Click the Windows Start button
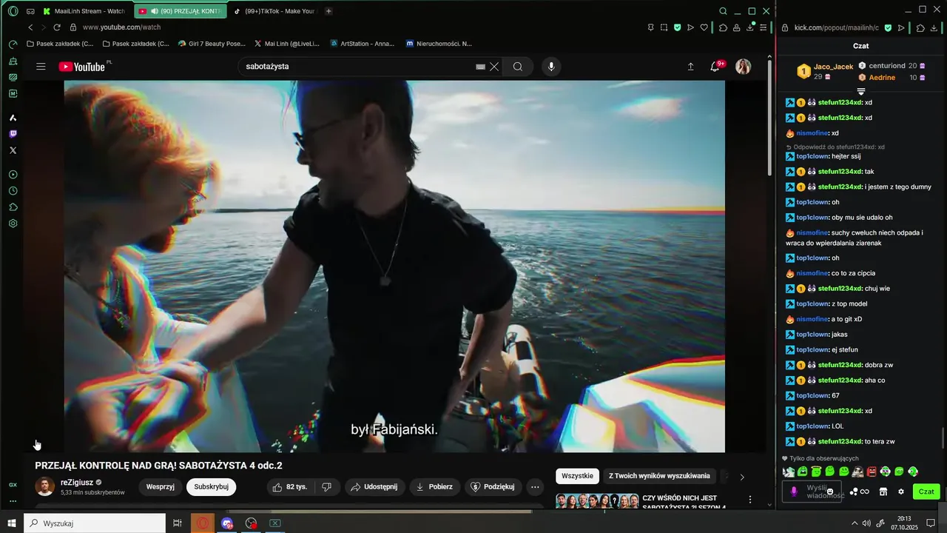Viewport: 947px width, 533px height. pyautogui.click(x=12, y=523)
